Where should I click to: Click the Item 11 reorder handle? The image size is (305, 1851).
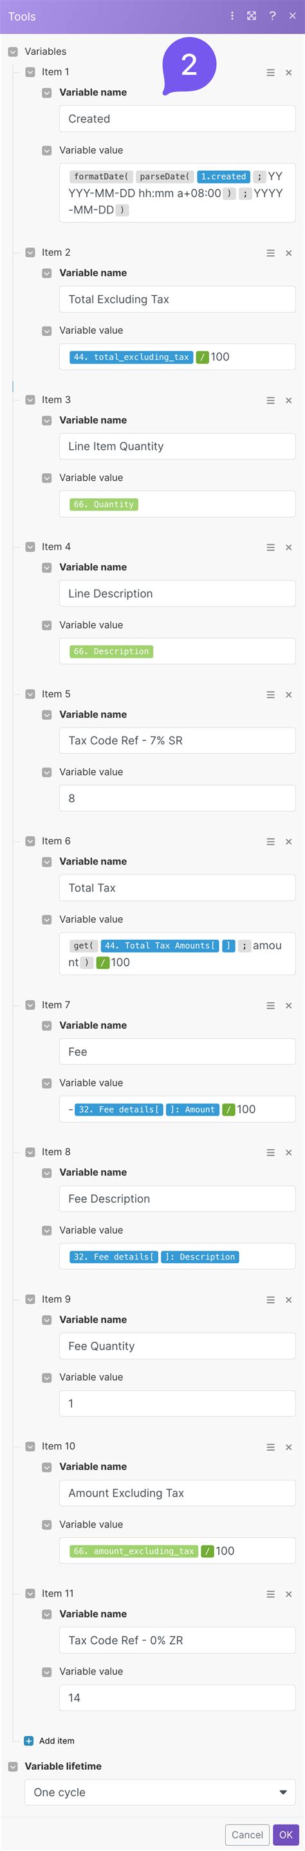click(x=270, y=1594)
